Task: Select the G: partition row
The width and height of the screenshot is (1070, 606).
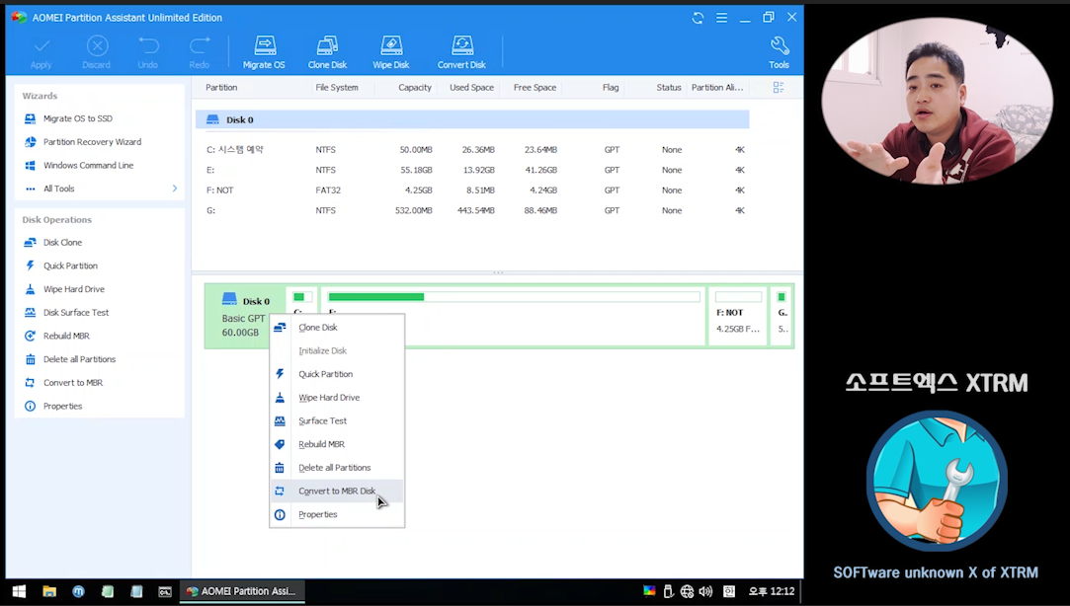Action: [x=472, y=210]
